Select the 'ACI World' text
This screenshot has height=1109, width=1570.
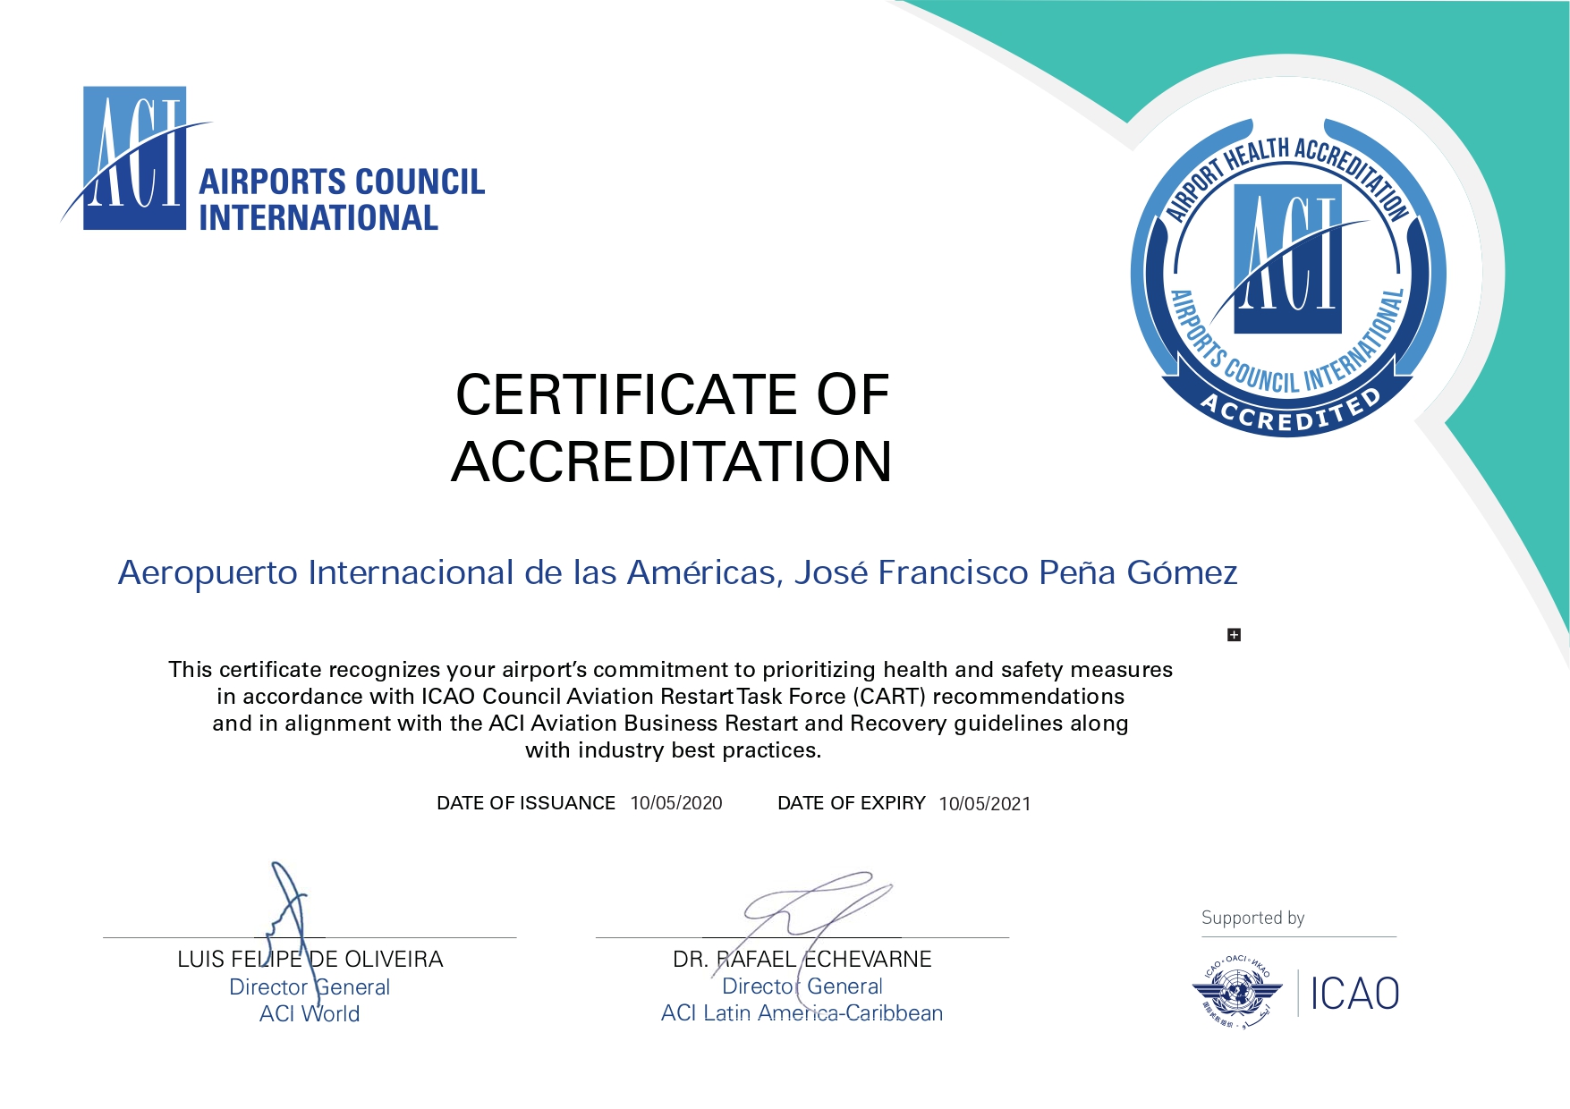310,1014
